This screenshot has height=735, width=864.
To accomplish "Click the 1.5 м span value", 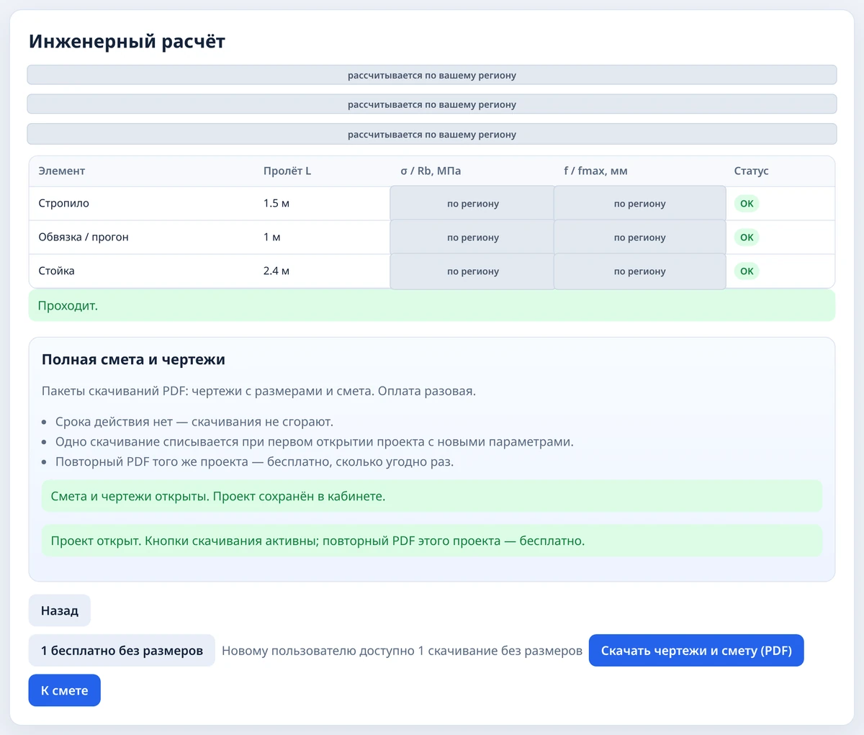I will pos(276,204).
